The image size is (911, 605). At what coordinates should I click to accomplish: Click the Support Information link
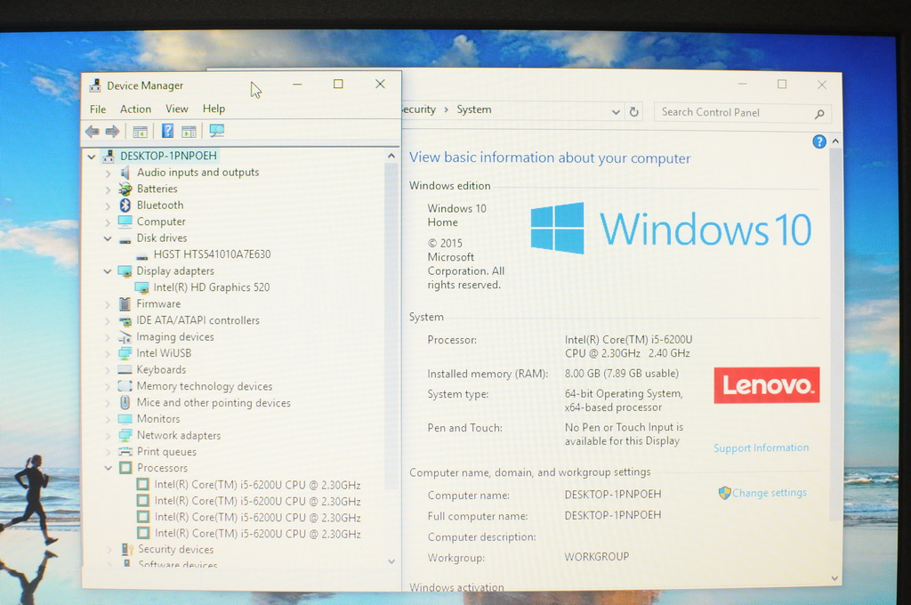pyautogui.click(x=762, y=448)
